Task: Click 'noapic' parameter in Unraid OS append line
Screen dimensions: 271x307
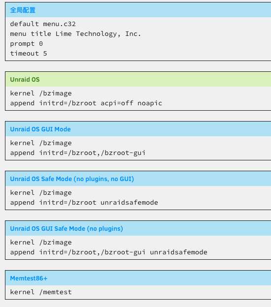Action: (x=150, y=103)
